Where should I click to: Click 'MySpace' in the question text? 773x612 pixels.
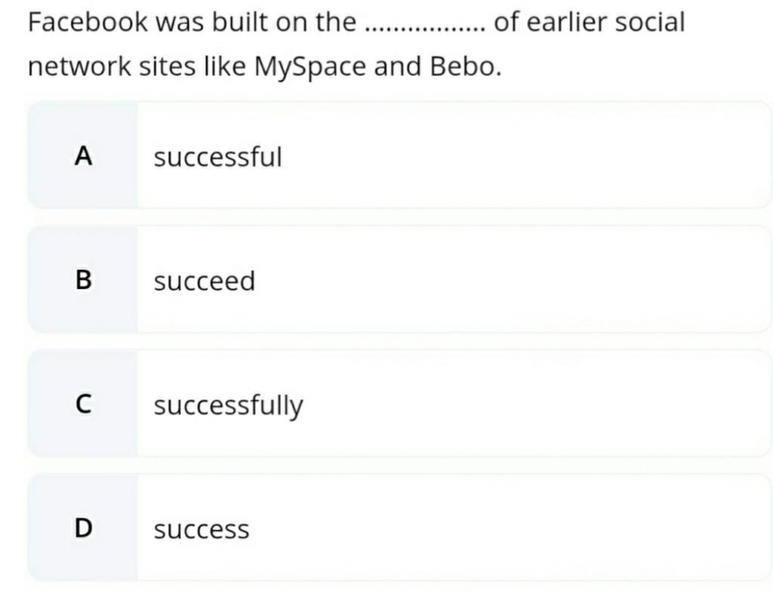pyautogui.click(x=310, y=67)
